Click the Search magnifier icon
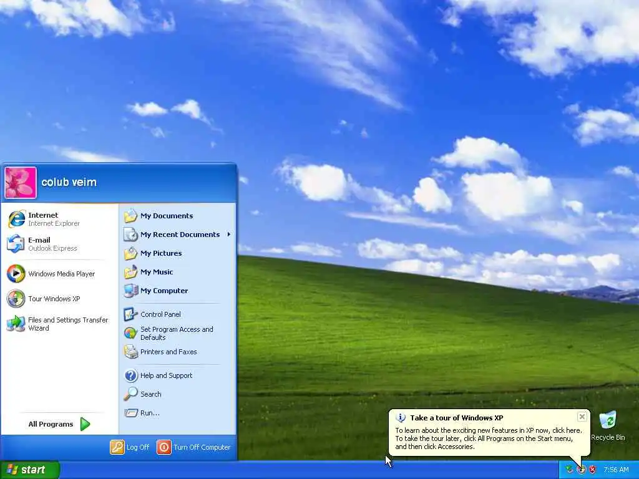This screenshot has width=639, height=479. point(131,394)
